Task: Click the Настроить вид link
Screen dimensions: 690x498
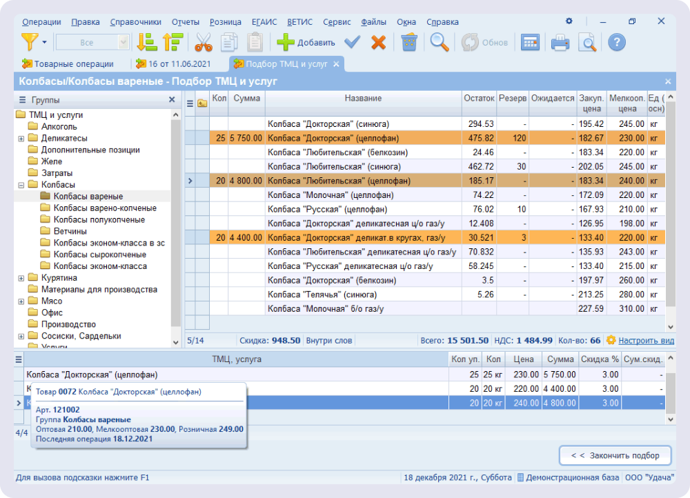Action: pos(646,341)
